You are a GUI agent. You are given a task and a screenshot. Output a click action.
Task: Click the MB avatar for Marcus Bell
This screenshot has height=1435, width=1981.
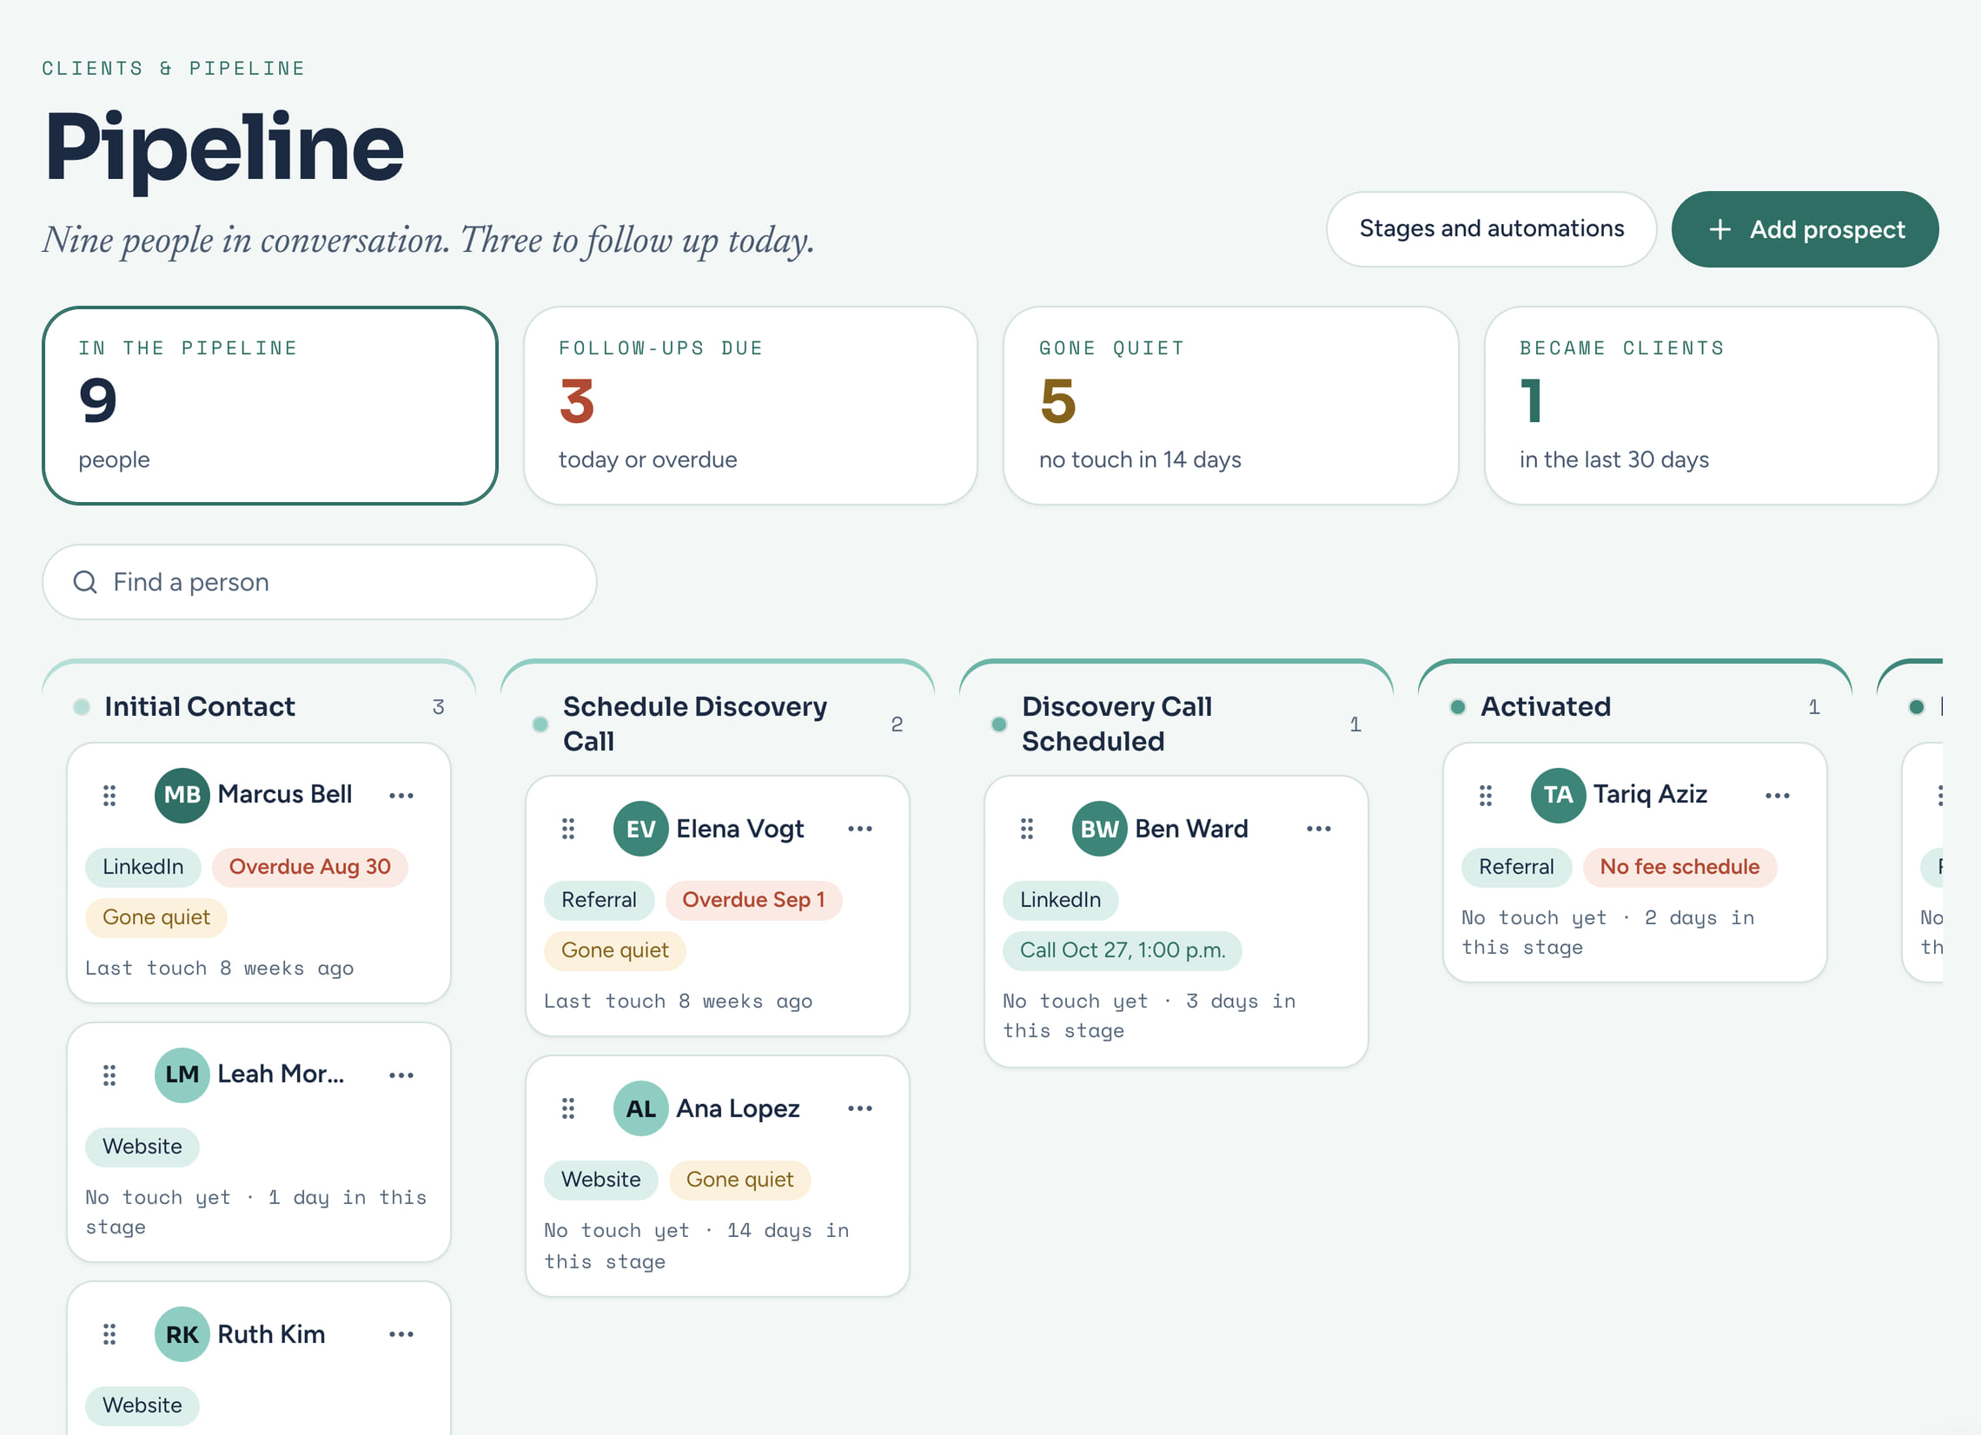click(x=182, y=795)
